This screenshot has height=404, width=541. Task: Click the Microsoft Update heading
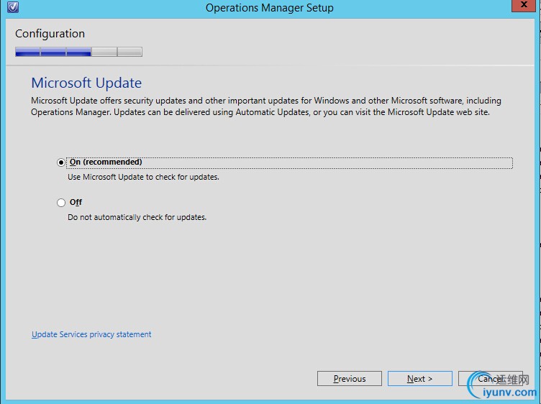click(x=86, y=83)
